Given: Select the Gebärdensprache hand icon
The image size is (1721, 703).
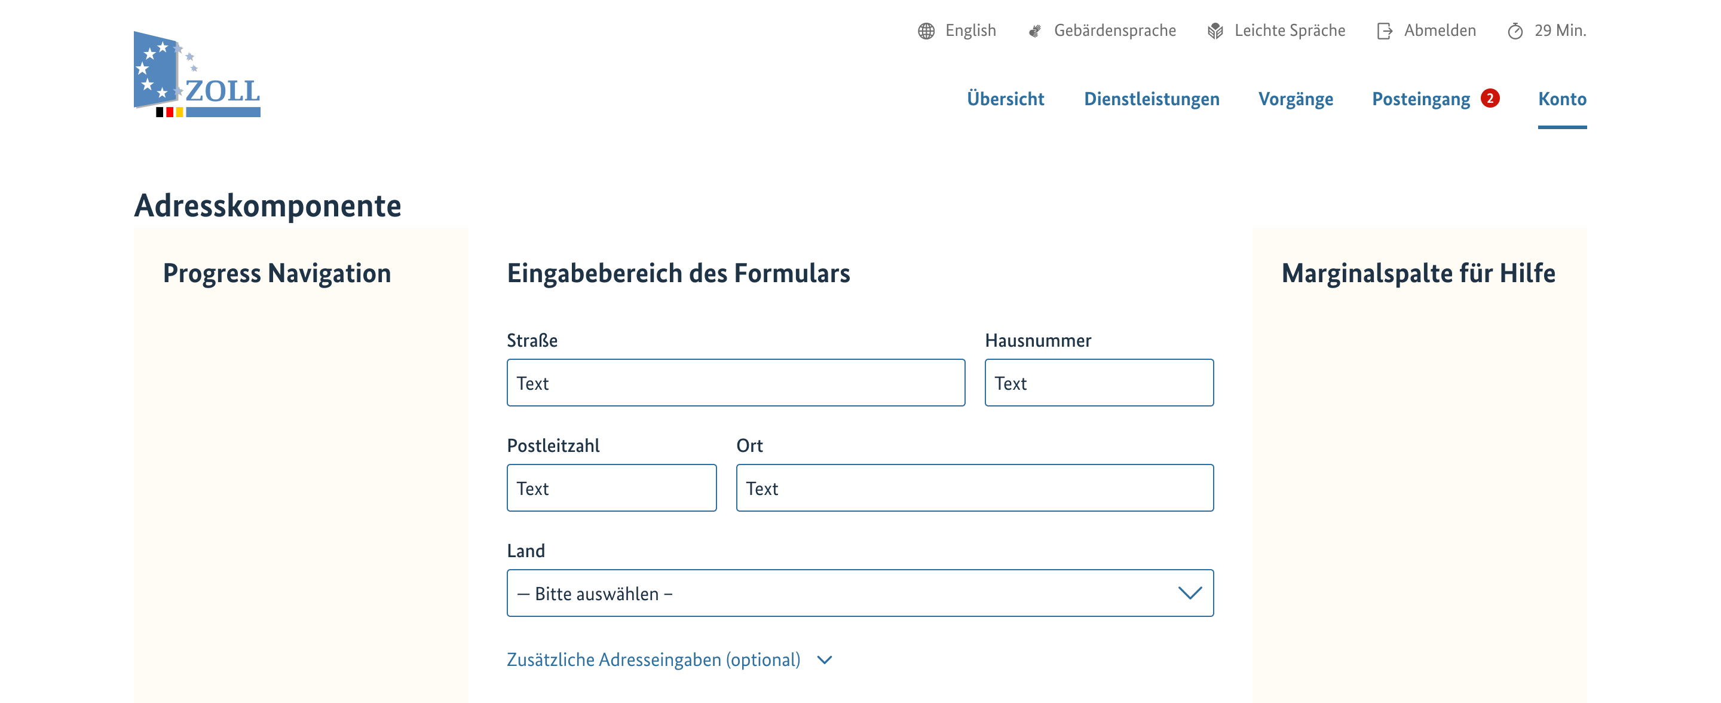Looking at the screenshot, I should 1034,30.
